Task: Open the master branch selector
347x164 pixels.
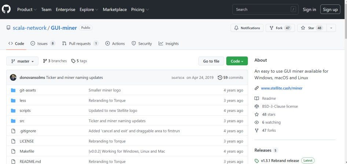Action: (x=22, y=61)
